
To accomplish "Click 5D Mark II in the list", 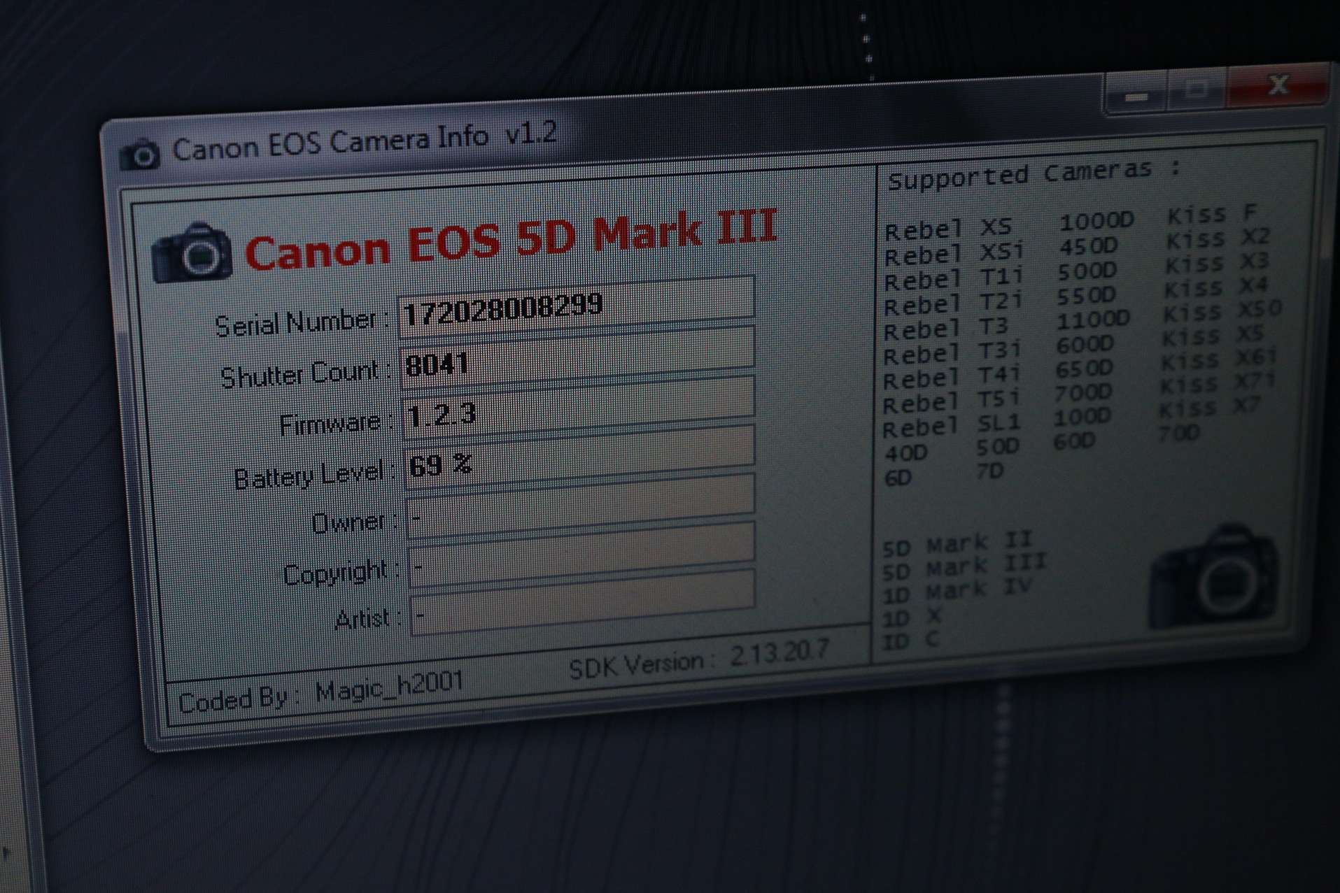I will pos(957,543).
